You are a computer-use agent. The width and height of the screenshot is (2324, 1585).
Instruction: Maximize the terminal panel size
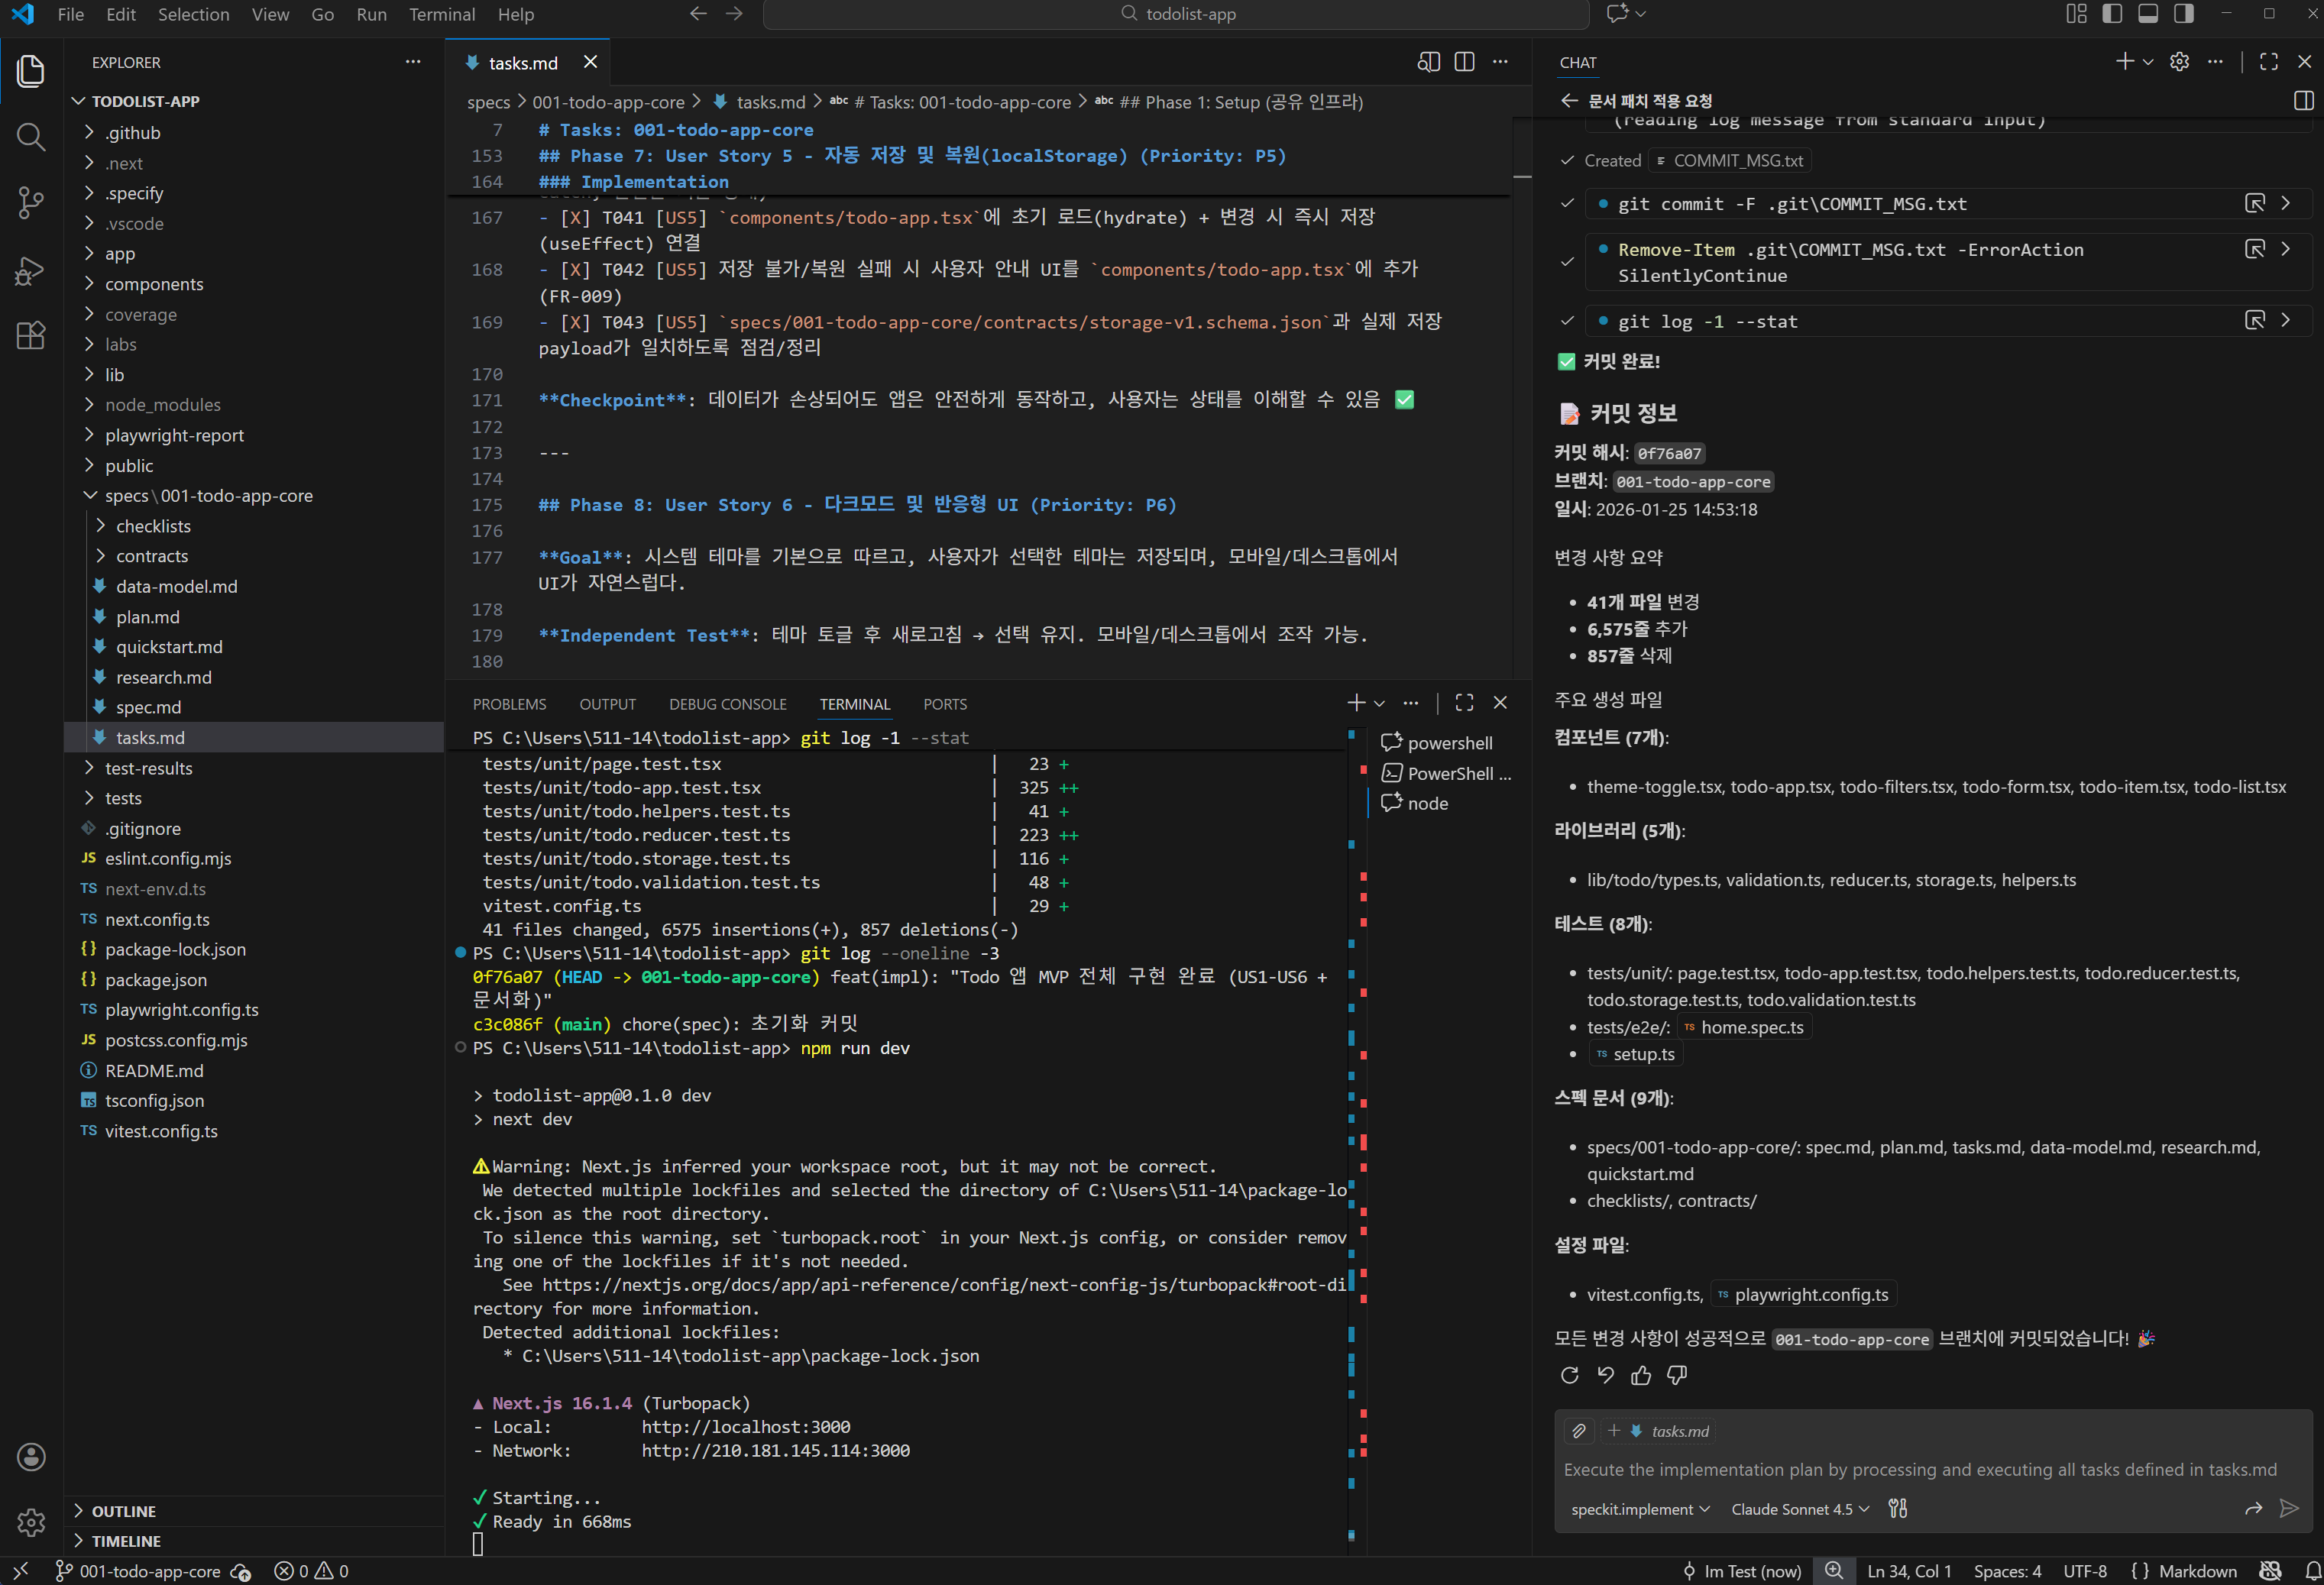[1464, 703]
